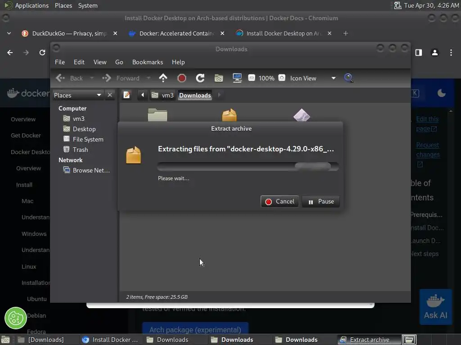Open the Bookmarks menu
The height and width of the screenshot is (345, 461).
coord(148,62)
